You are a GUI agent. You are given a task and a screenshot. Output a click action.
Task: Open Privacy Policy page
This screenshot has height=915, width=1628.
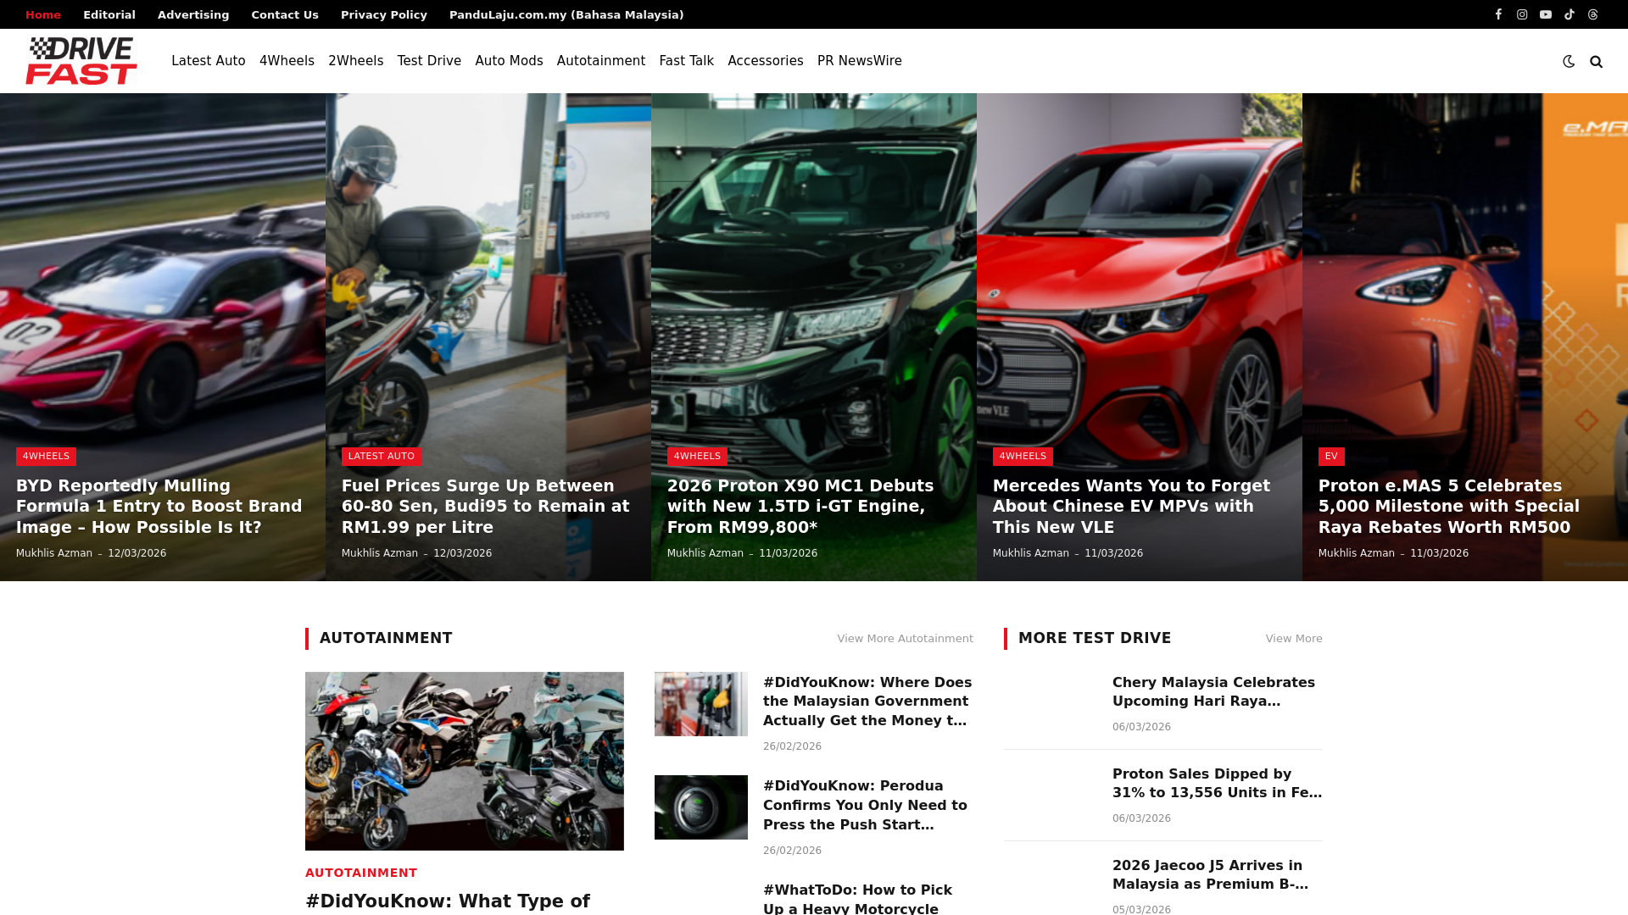(x=384, y=14)
